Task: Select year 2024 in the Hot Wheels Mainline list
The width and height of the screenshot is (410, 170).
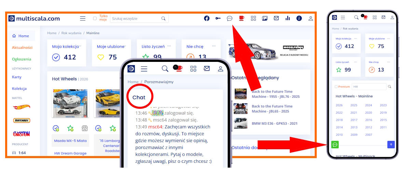Action: [368, 105]
